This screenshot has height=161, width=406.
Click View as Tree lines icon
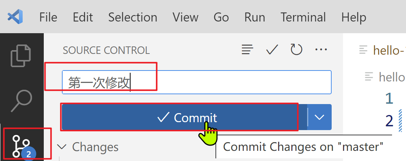tap(247, 49)
